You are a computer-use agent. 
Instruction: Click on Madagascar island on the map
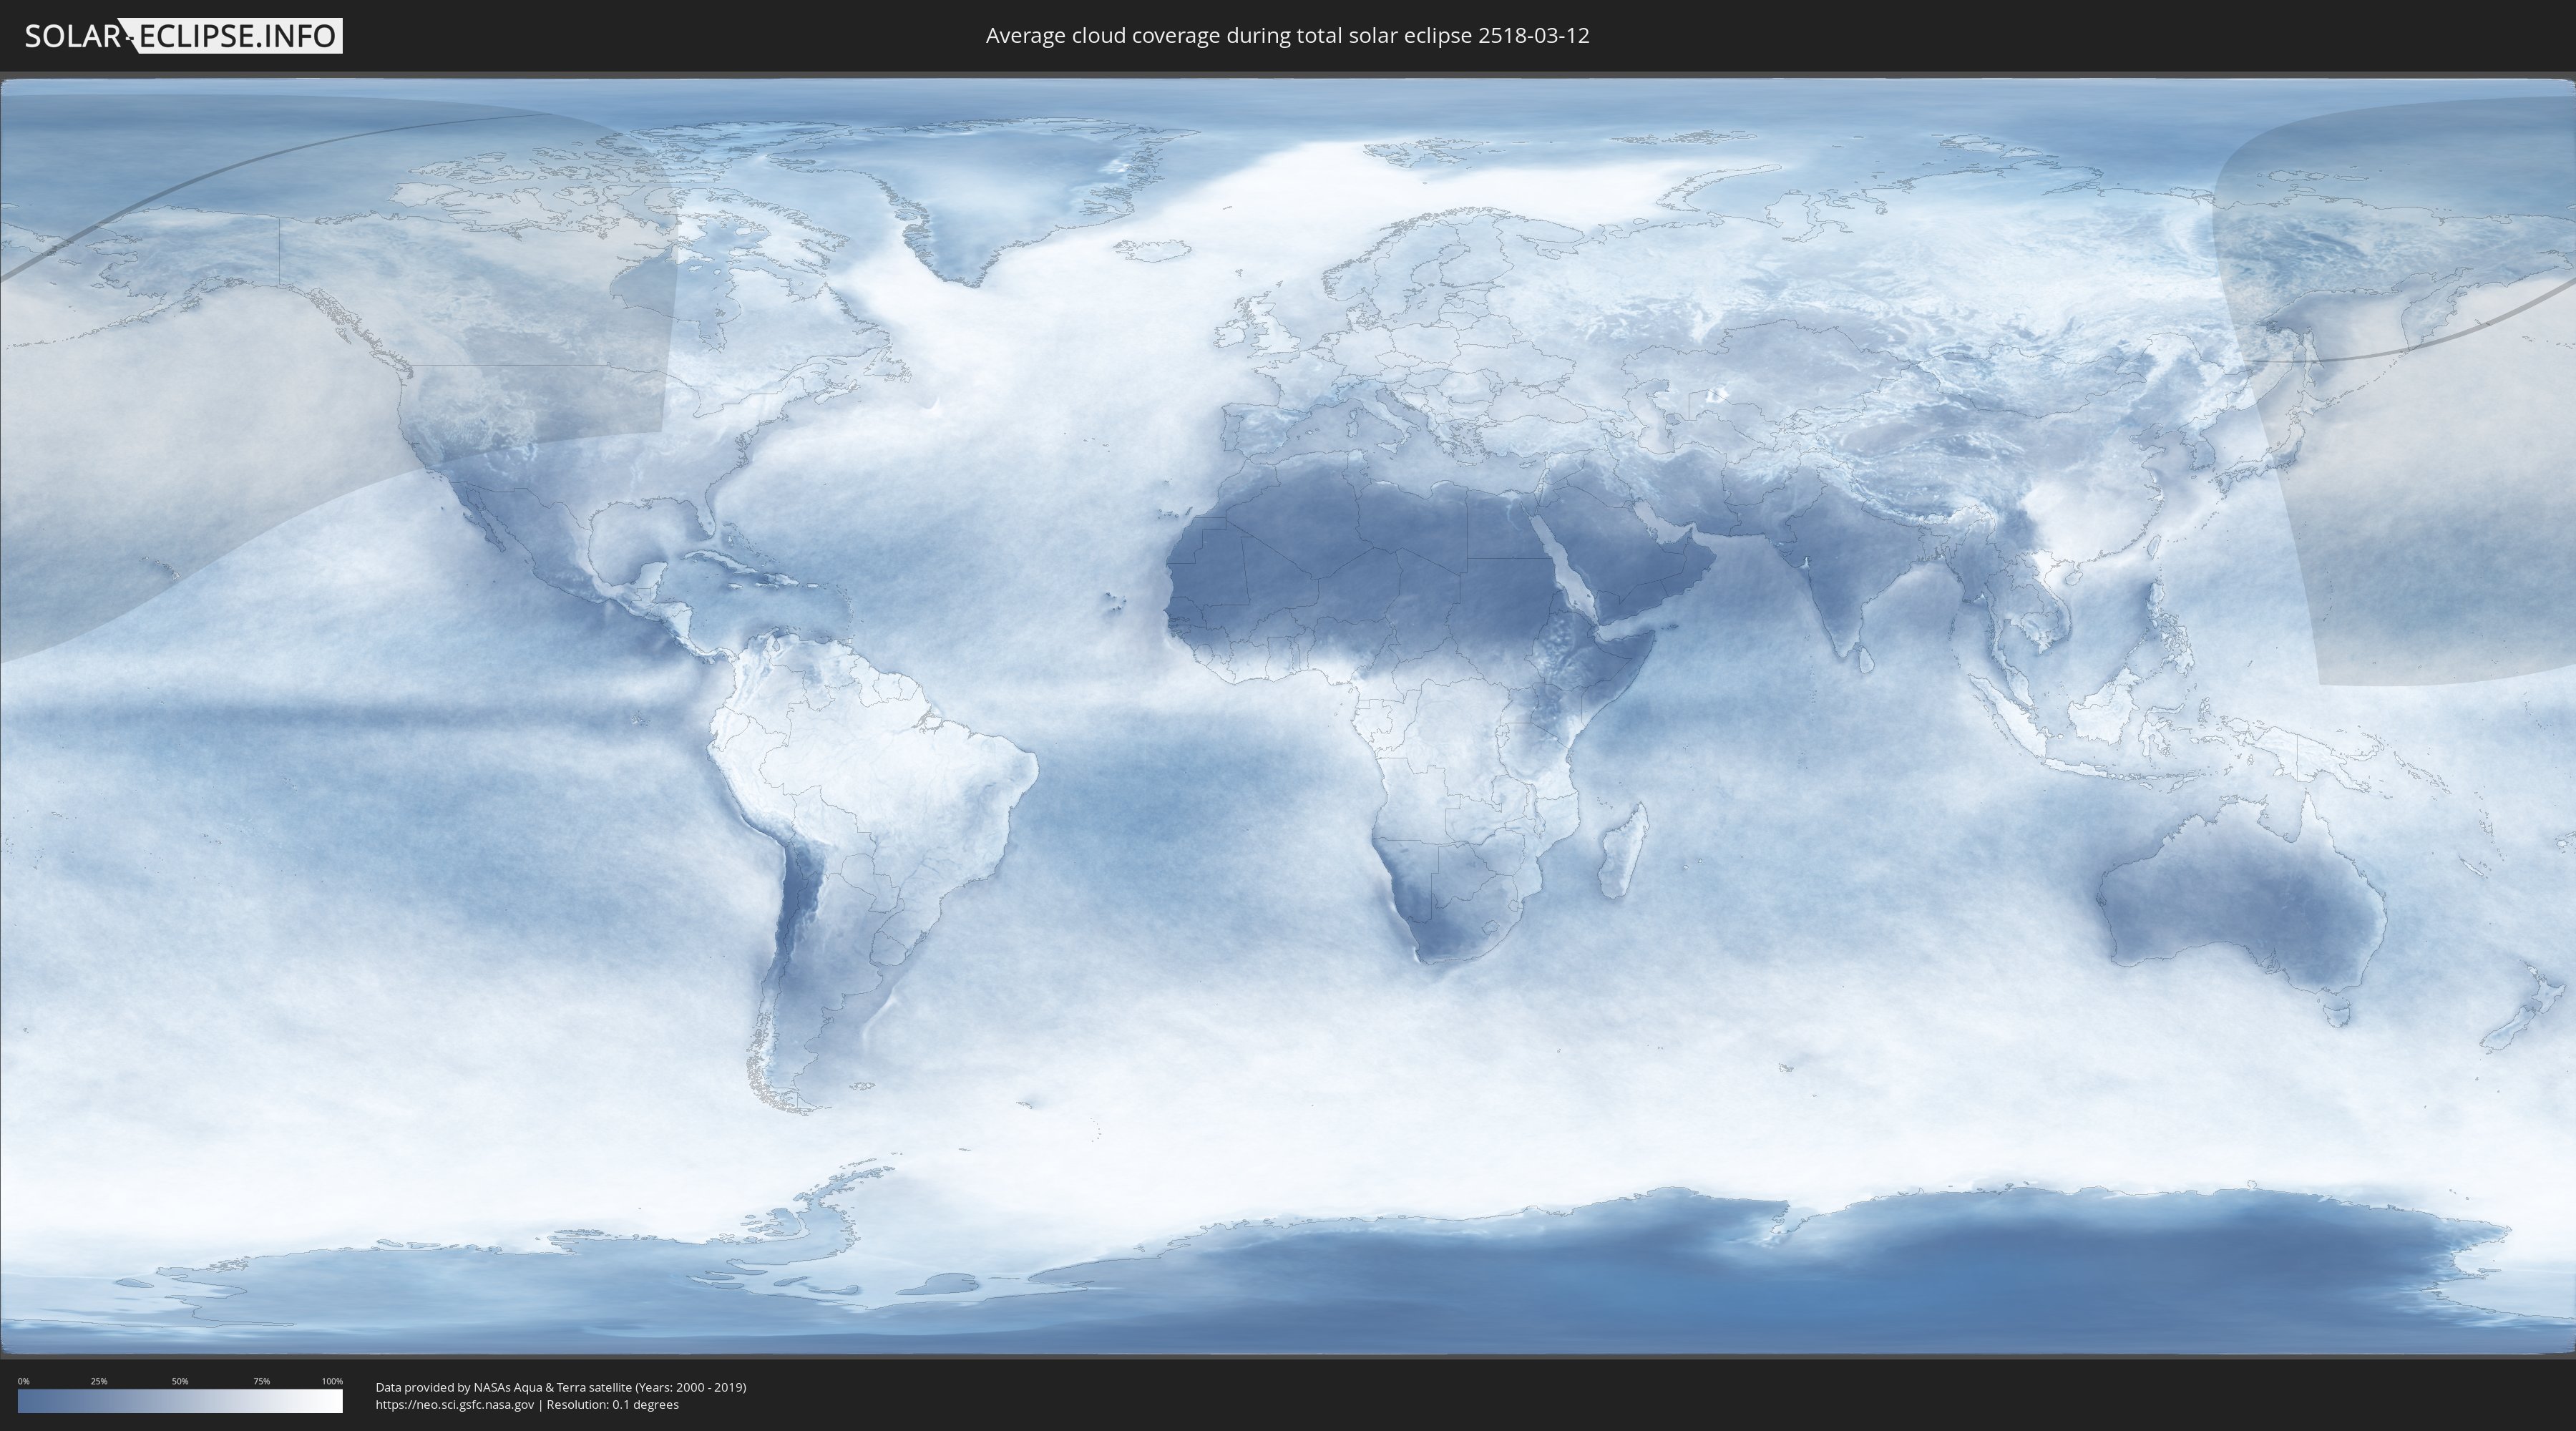click(1622, 853)
